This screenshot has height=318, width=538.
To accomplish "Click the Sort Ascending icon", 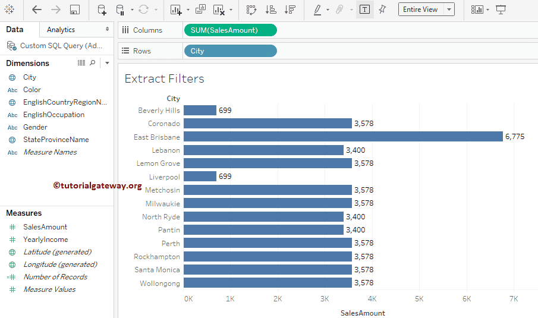I will coord(270,10).
